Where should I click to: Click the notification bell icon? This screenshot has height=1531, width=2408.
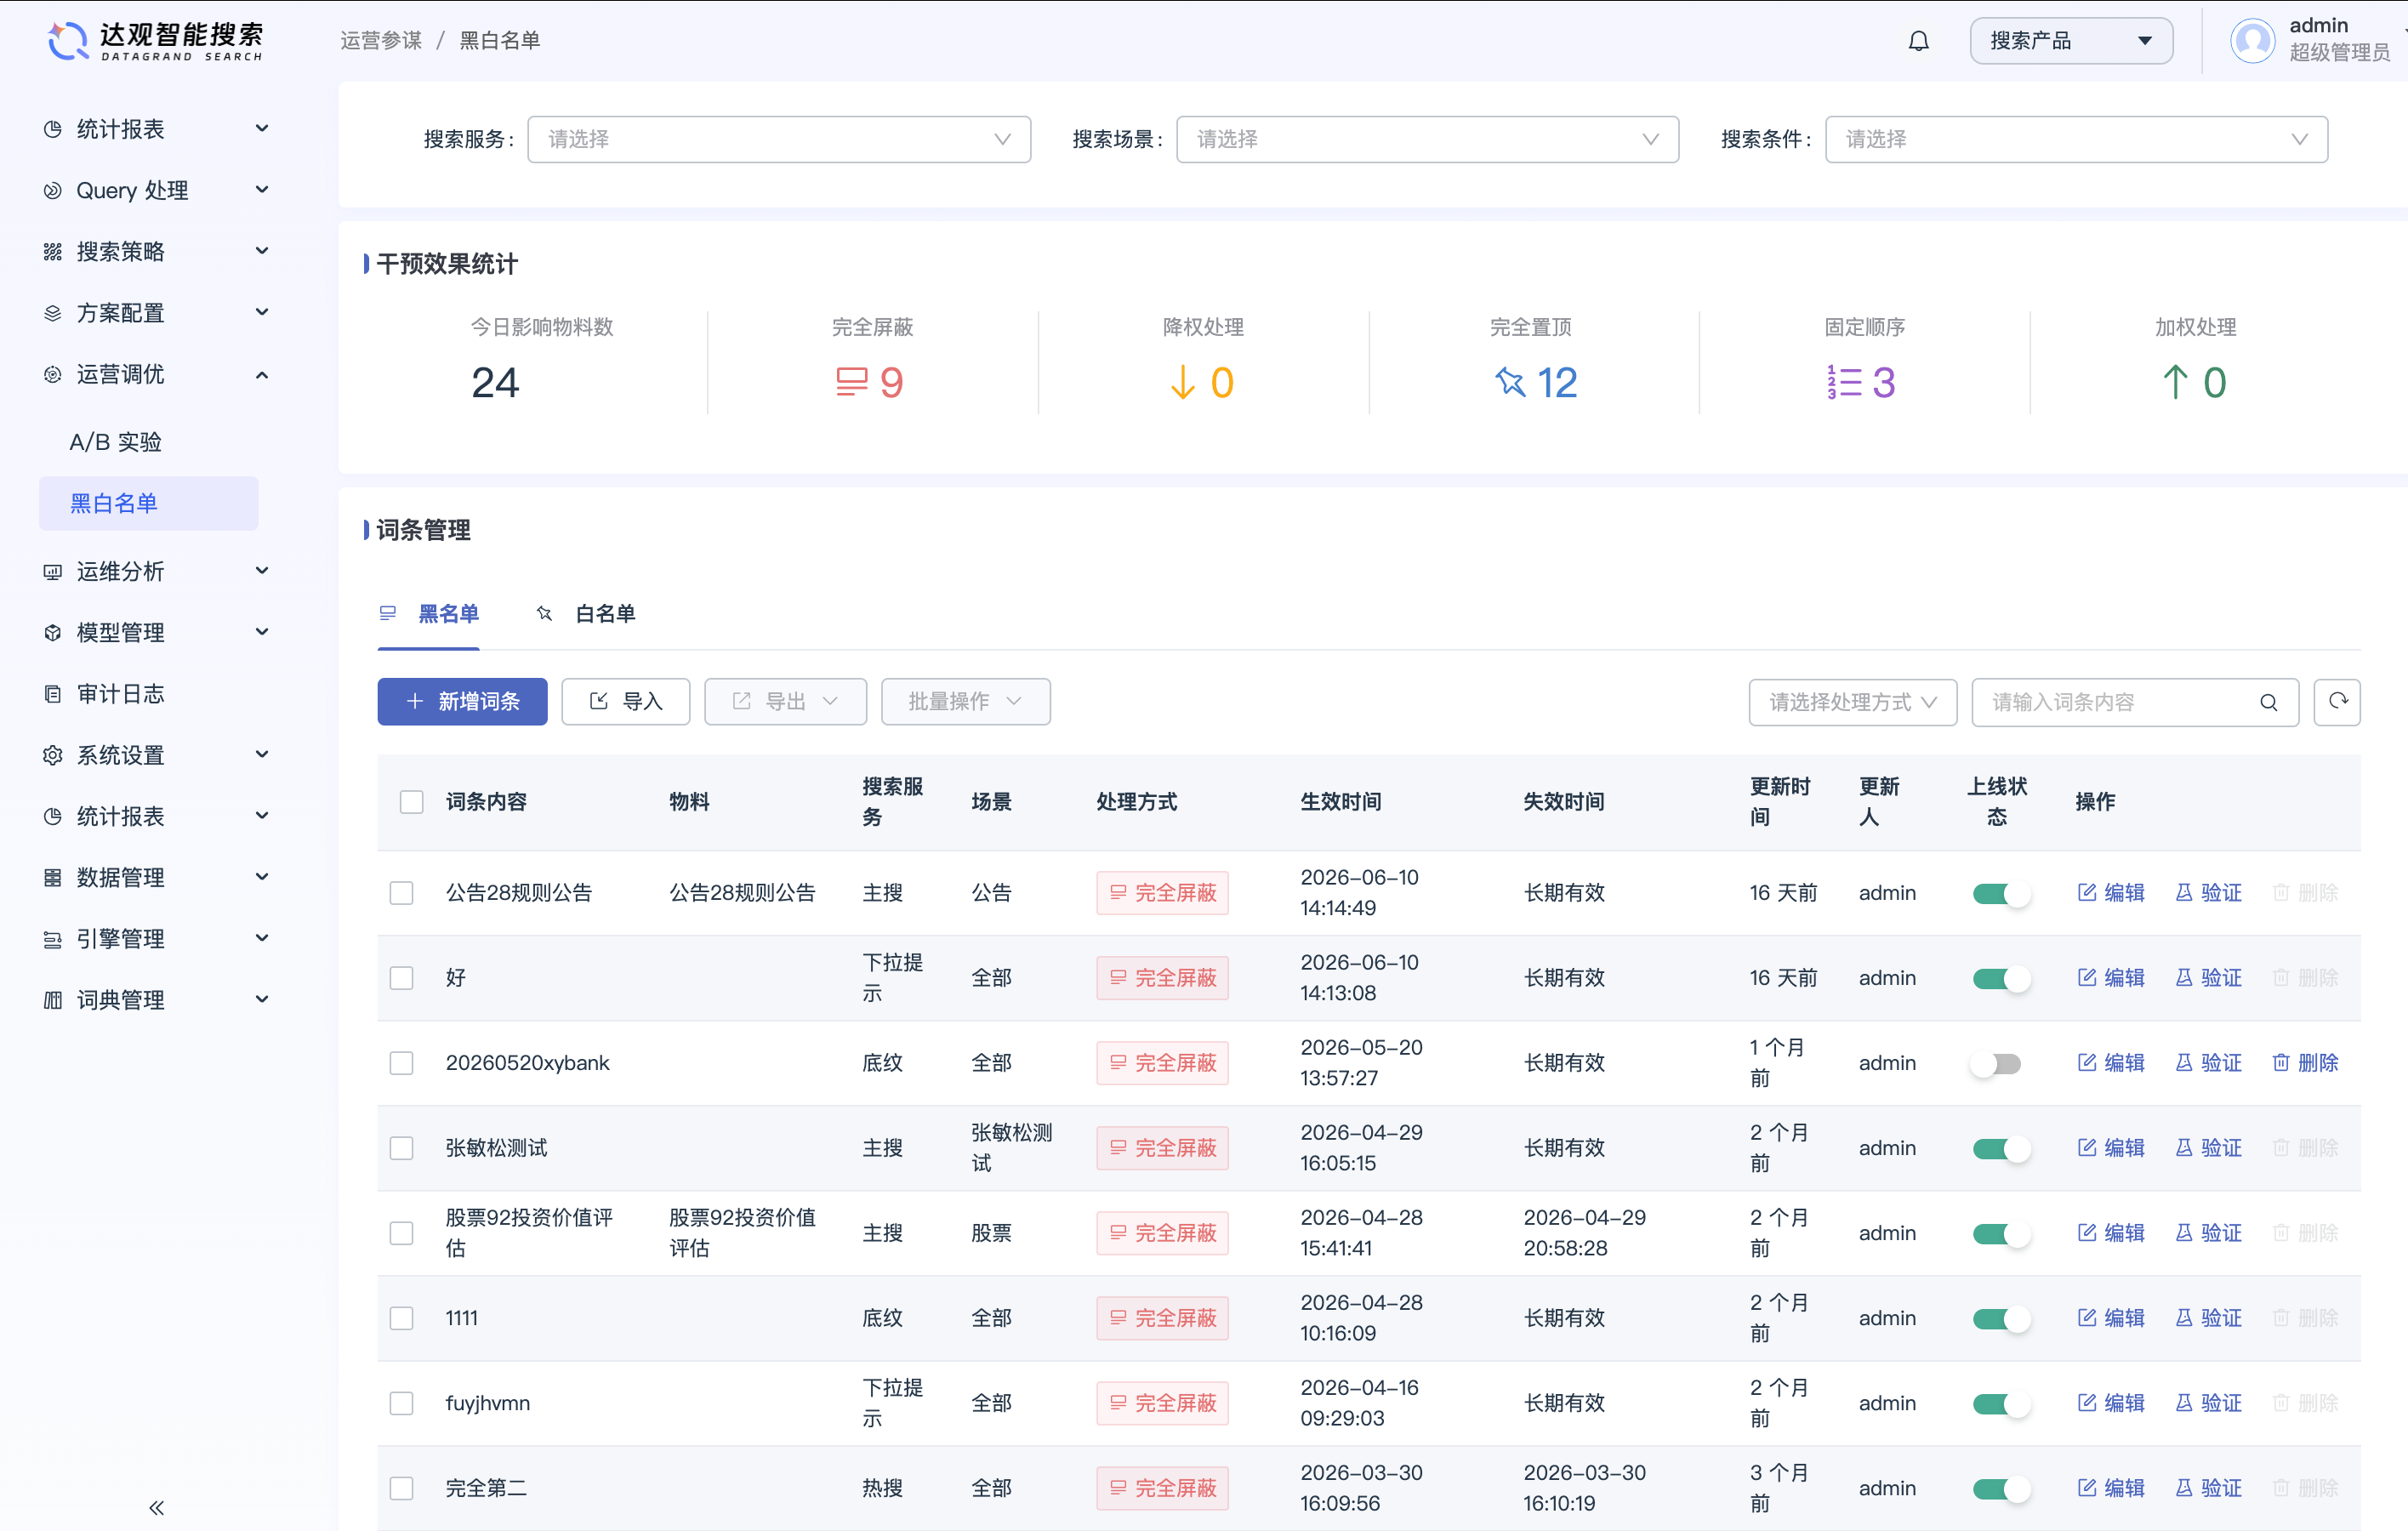[x=1918, y=41]
